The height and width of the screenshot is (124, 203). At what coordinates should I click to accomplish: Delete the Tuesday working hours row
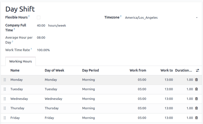pos(196,89)
